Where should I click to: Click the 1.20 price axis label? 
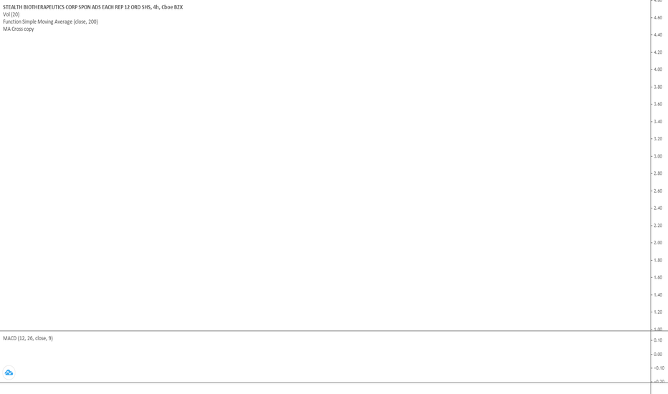coord(658,312)
